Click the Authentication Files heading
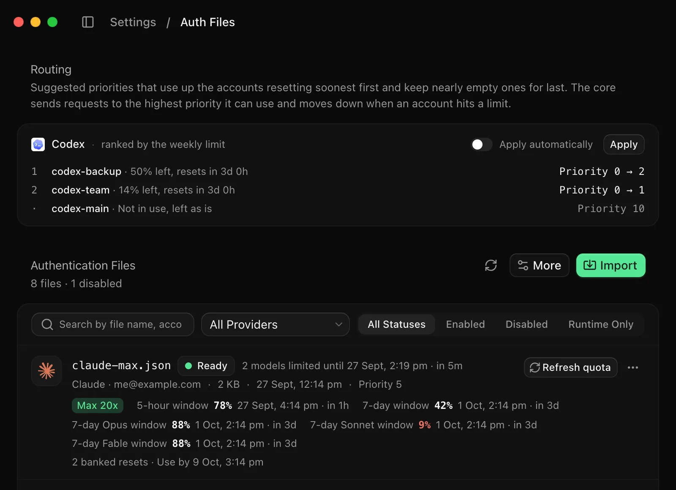The image size is (676, 490). tap(83, 265)
